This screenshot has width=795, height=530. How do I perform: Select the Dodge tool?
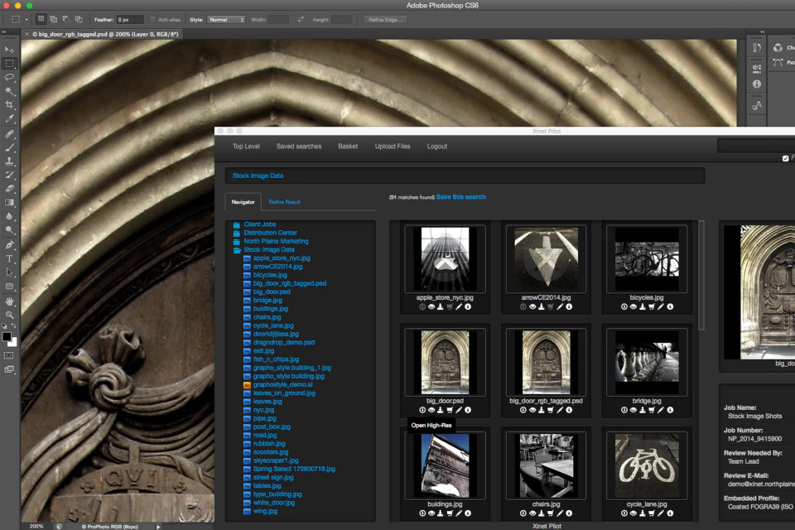pos(9,229)
